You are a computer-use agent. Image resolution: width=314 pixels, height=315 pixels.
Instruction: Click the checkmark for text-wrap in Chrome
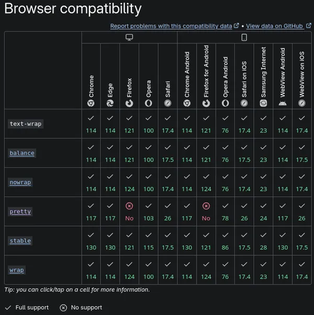tap(91, 118)
